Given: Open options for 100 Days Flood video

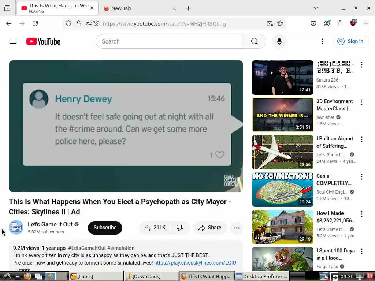Looking at the screenshot, I should click(x=361, y=251).
